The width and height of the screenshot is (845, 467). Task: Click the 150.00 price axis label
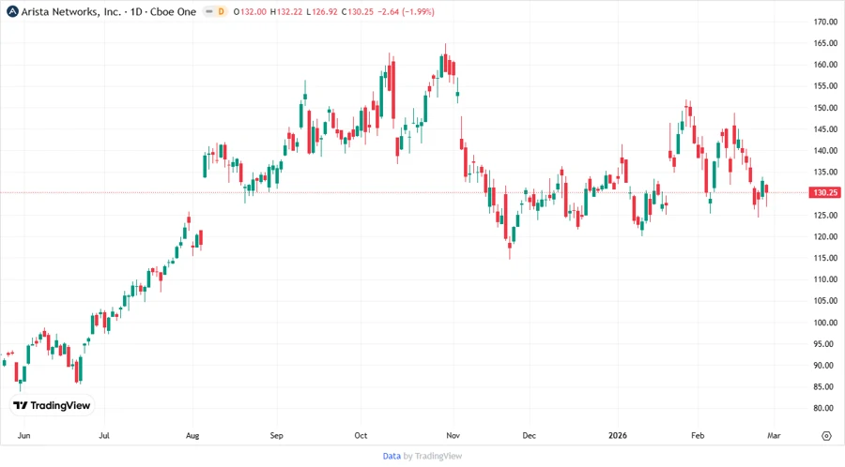(825, 108)
